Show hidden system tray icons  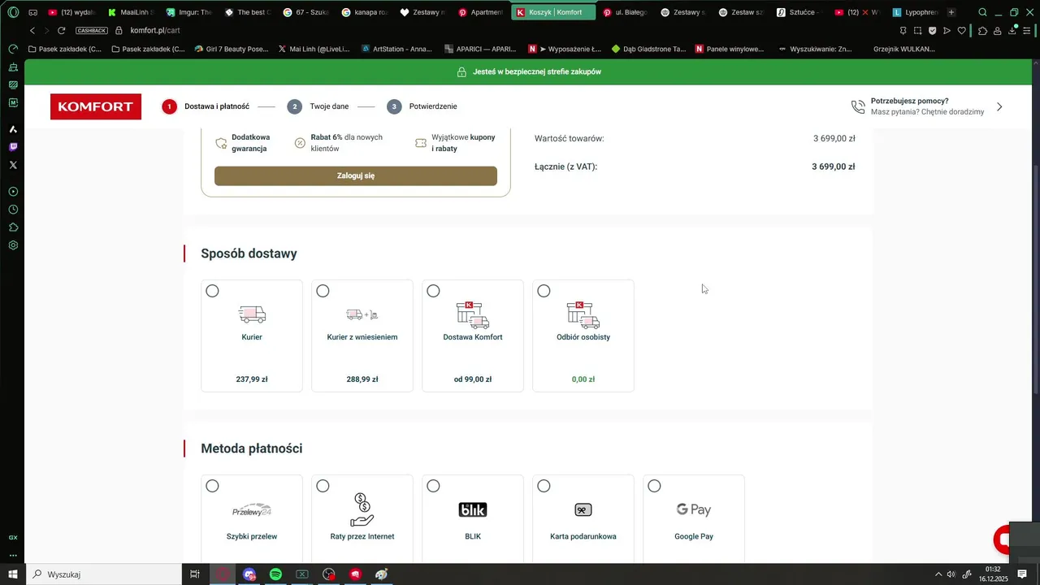click(x=938, y=574)
